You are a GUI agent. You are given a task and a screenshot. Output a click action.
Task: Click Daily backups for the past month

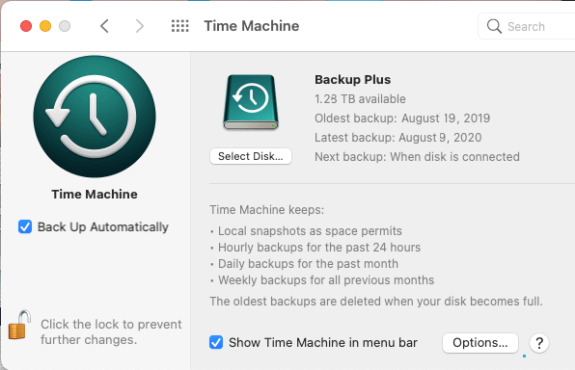[308, 264]
